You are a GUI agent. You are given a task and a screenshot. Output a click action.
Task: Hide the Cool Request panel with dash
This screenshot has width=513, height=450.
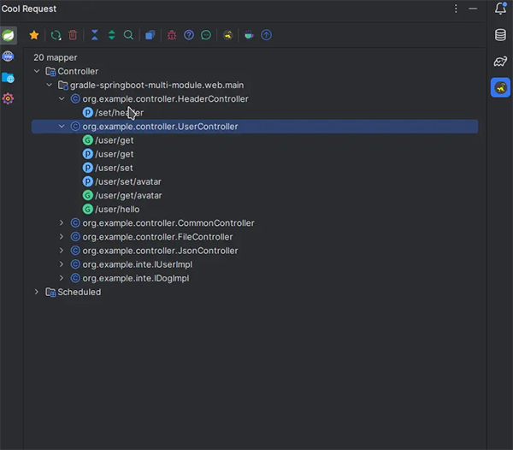point(473,9)
